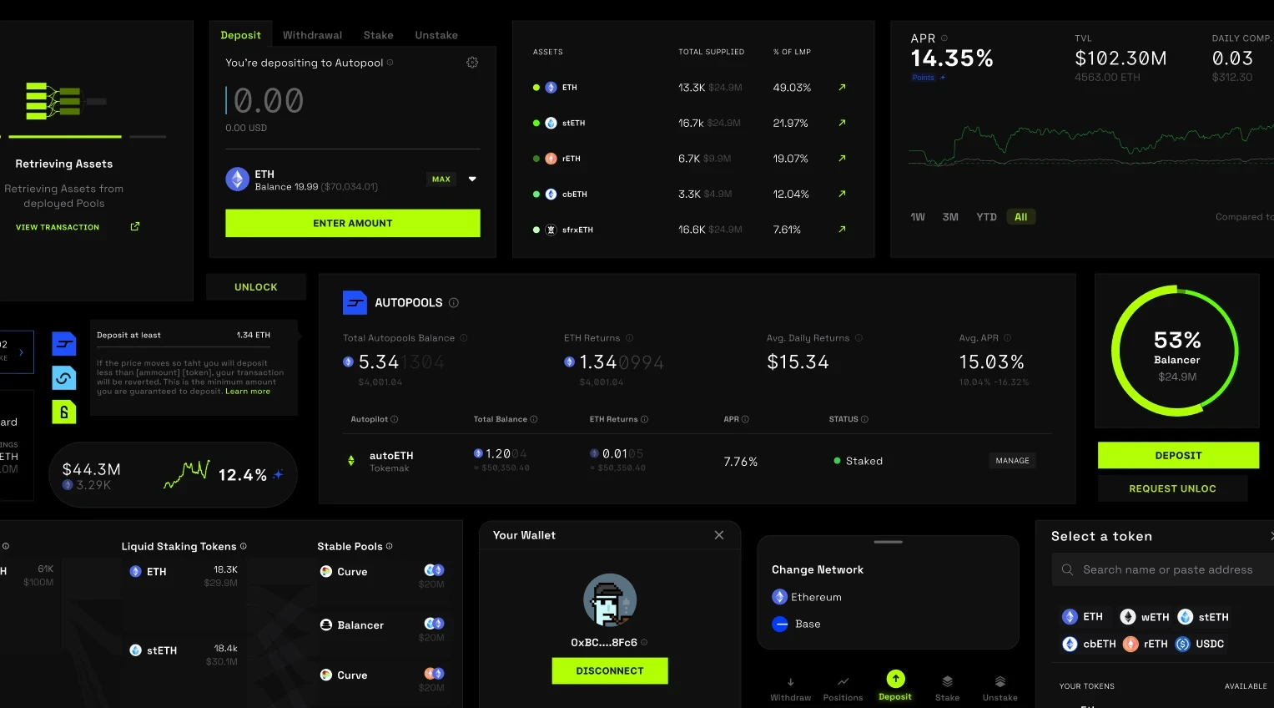Click the Request Unlock button
Viewport: 1274px width, 708px height.
pos(1172,488)
